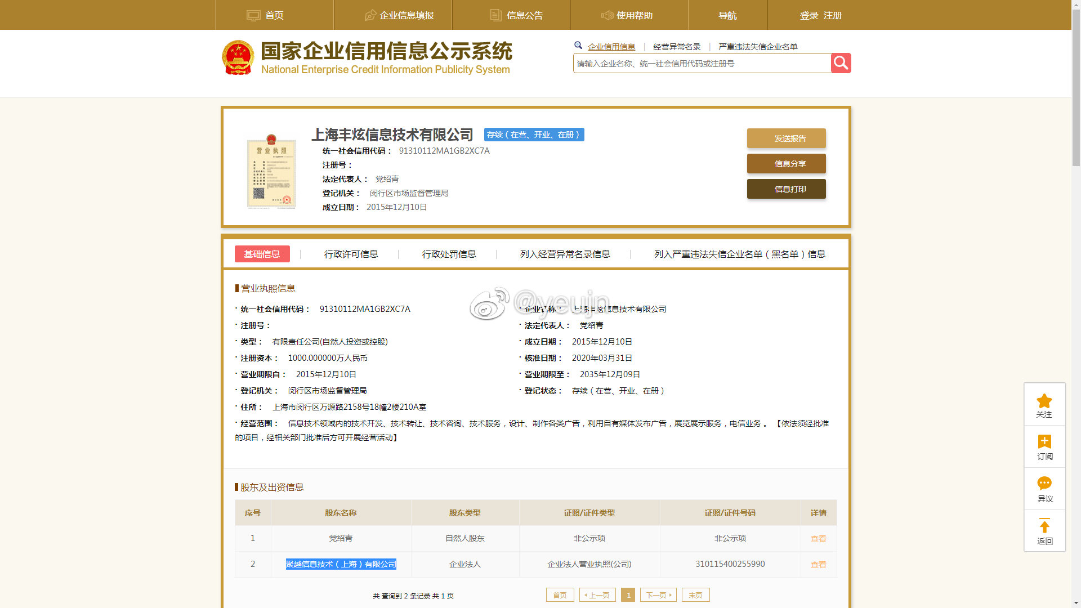Click the 登录 login link
The height and width of the screenshot is (608, 1081).
click(x=809, y=16)
